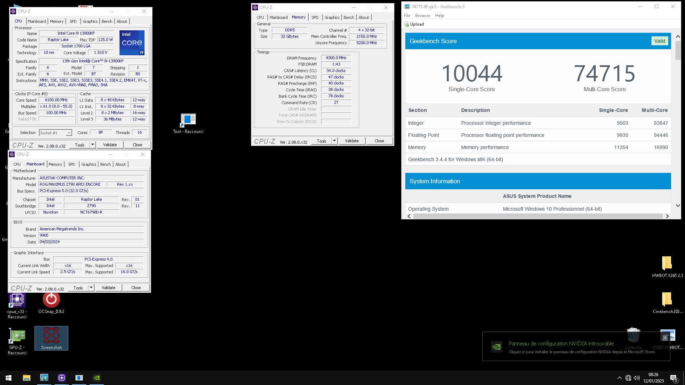Click ROG MAXIMUS Z790 APEX ENCORE model field
685x385 pixels.
[72, 185]
